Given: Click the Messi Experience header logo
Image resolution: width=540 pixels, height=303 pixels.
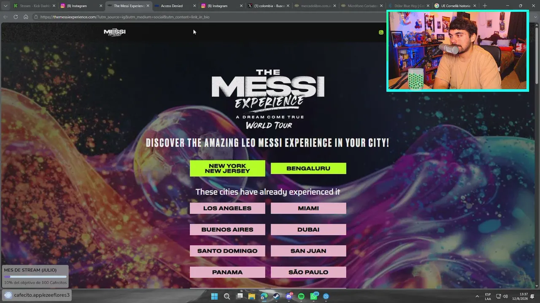Looking at the screenshot, I should point(115,32).
